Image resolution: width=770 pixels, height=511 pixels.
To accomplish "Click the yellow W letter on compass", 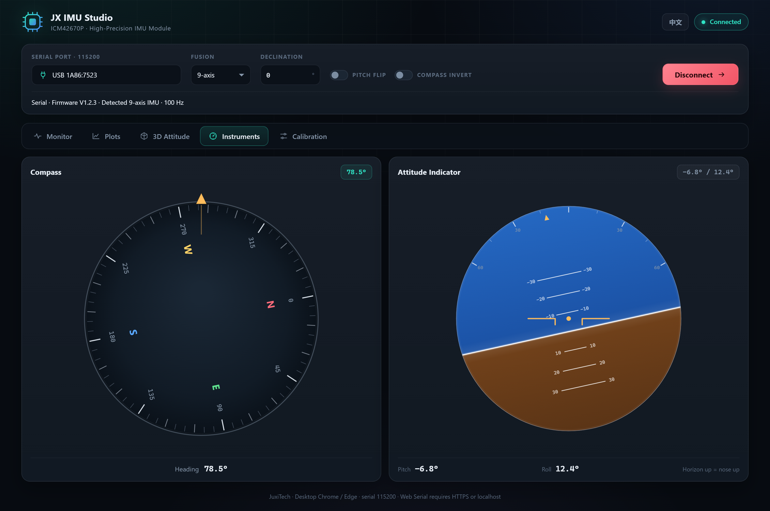I will tap(188, 249).
